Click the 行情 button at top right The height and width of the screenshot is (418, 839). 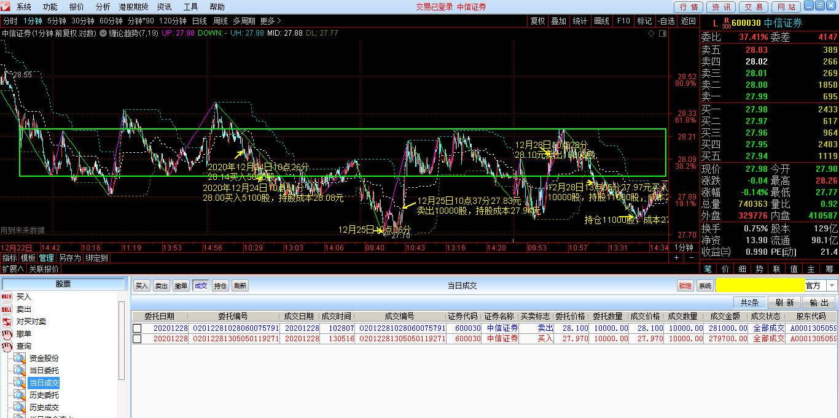click(689, 7)
